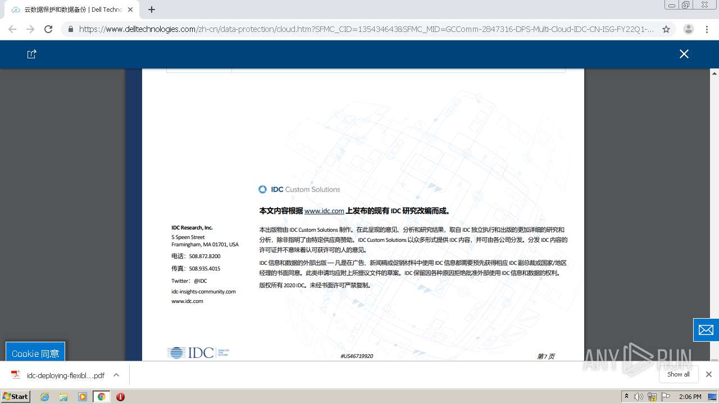
Task: Open the media player taskbar icon
Action: pos(83,397)
